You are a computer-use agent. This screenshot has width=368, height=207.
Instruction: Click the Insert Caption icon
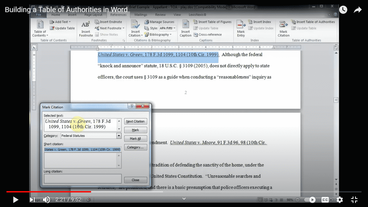[185, 28]
